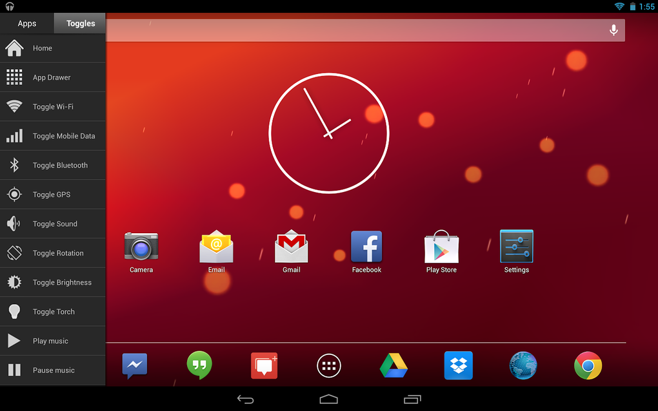The height and width of the screenshot is (411, 658).
Task: Enable the Torch toggle
Action: coord(52,311)
